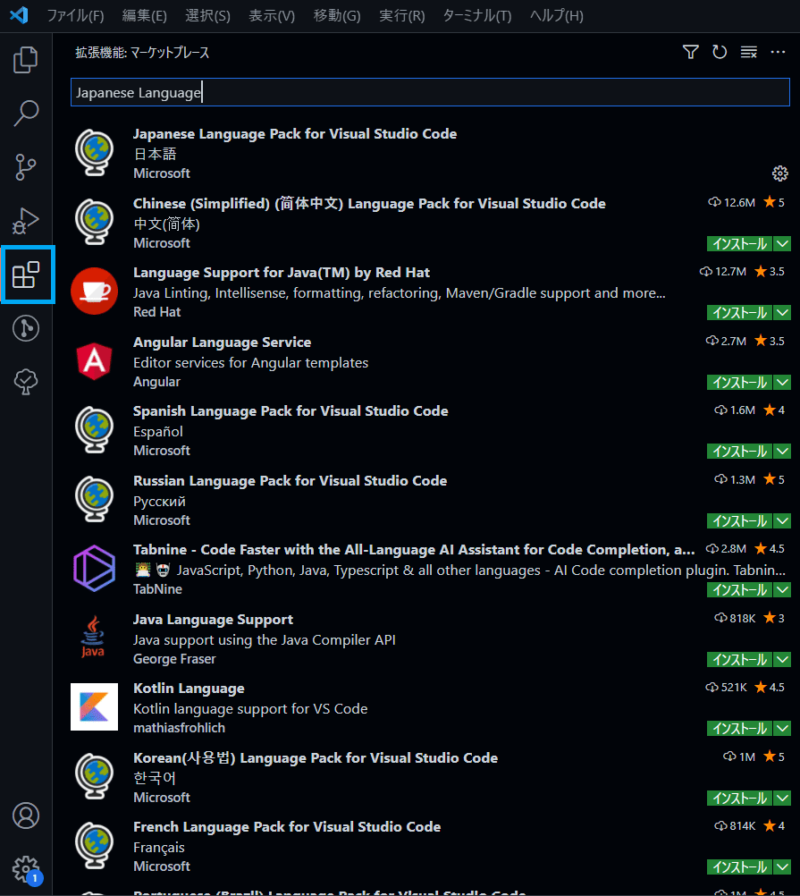Open the Accounts icon in activity bar
The image size is (800, 896).
(26, 816)
